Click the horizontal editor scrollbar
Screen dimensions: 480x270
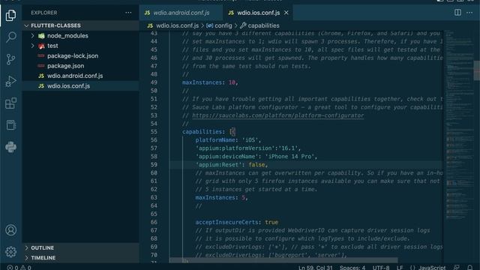tap(283, 260)
